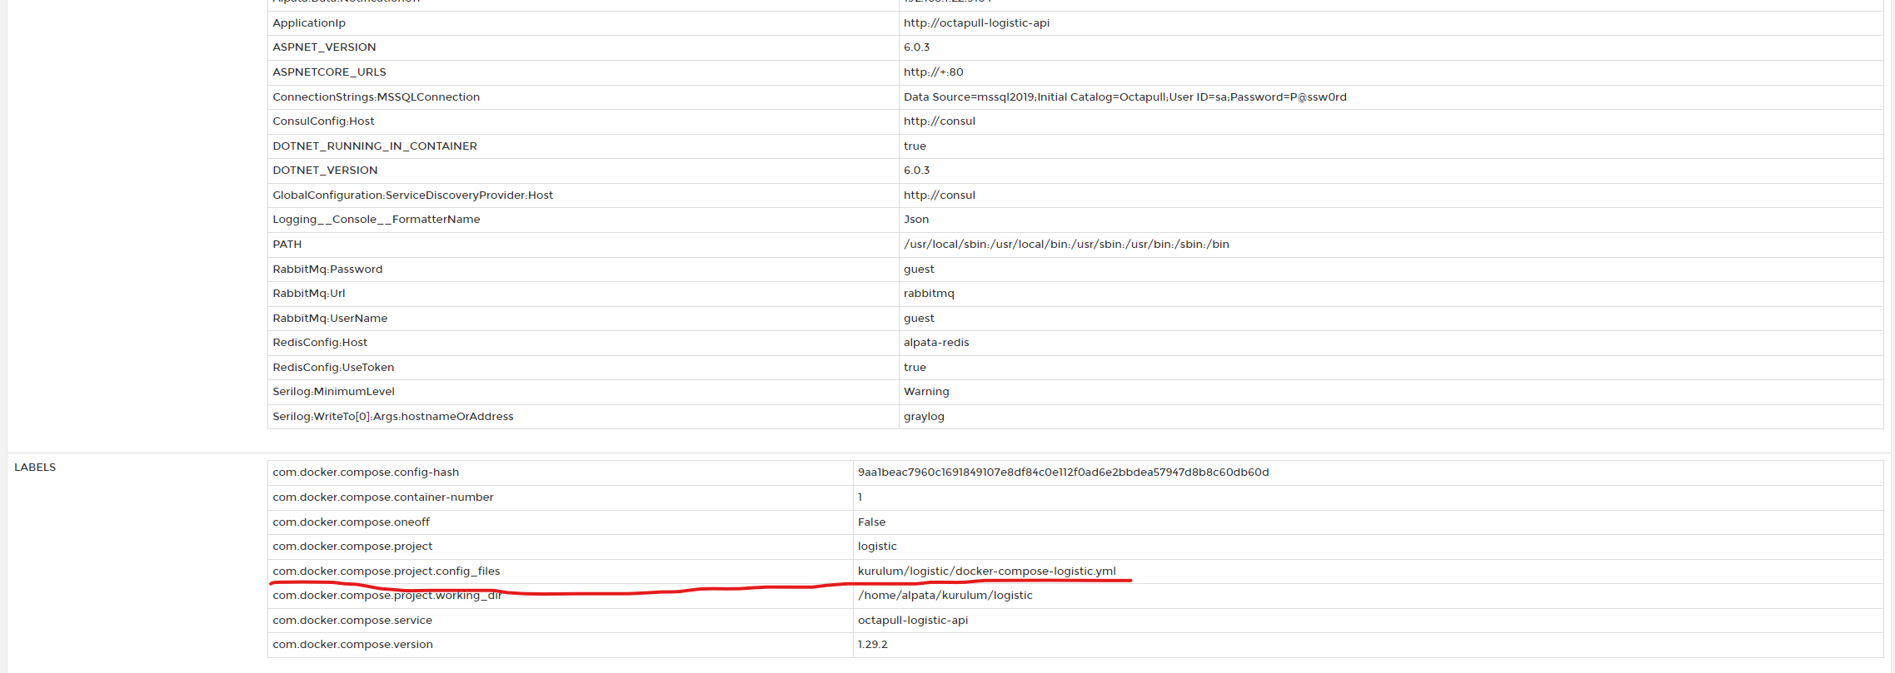Click the compose config-hash value
The height and width of the screenshot is (673, 1895).
coord(1063,473)
